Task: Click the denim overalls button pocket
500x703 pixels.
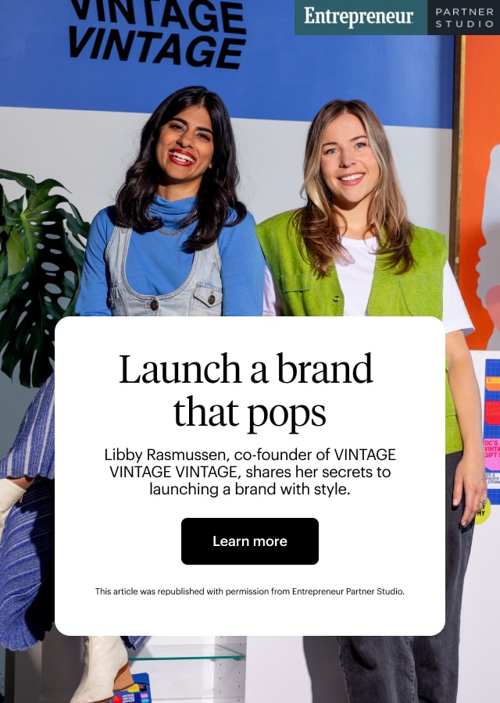Action: click(x=208, y=298)
